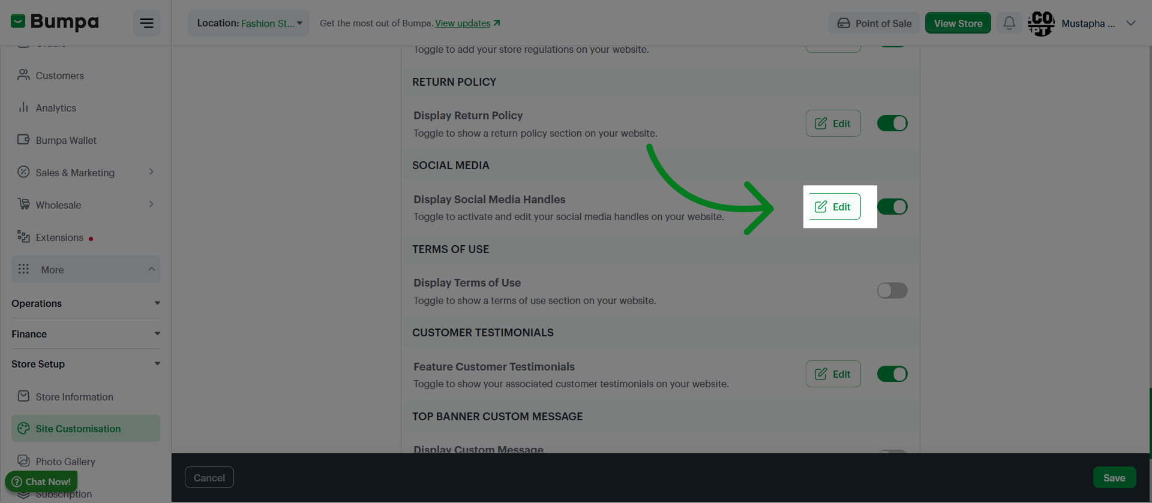Screen dimensions: 1152x503
Task: Click the Site Customisation palette icon
Action: point(23,428)
